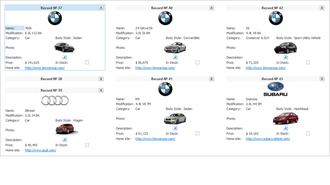
Task: Click modification value 4.4L V8 7M
Action: point(143,104)
